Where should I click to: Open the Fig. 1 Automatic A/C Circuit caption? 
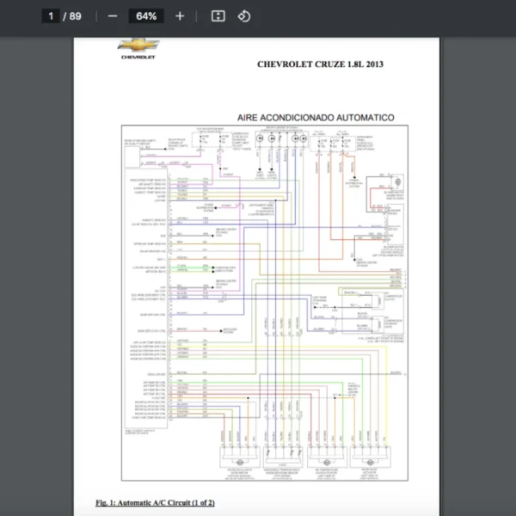coord(155,501)
